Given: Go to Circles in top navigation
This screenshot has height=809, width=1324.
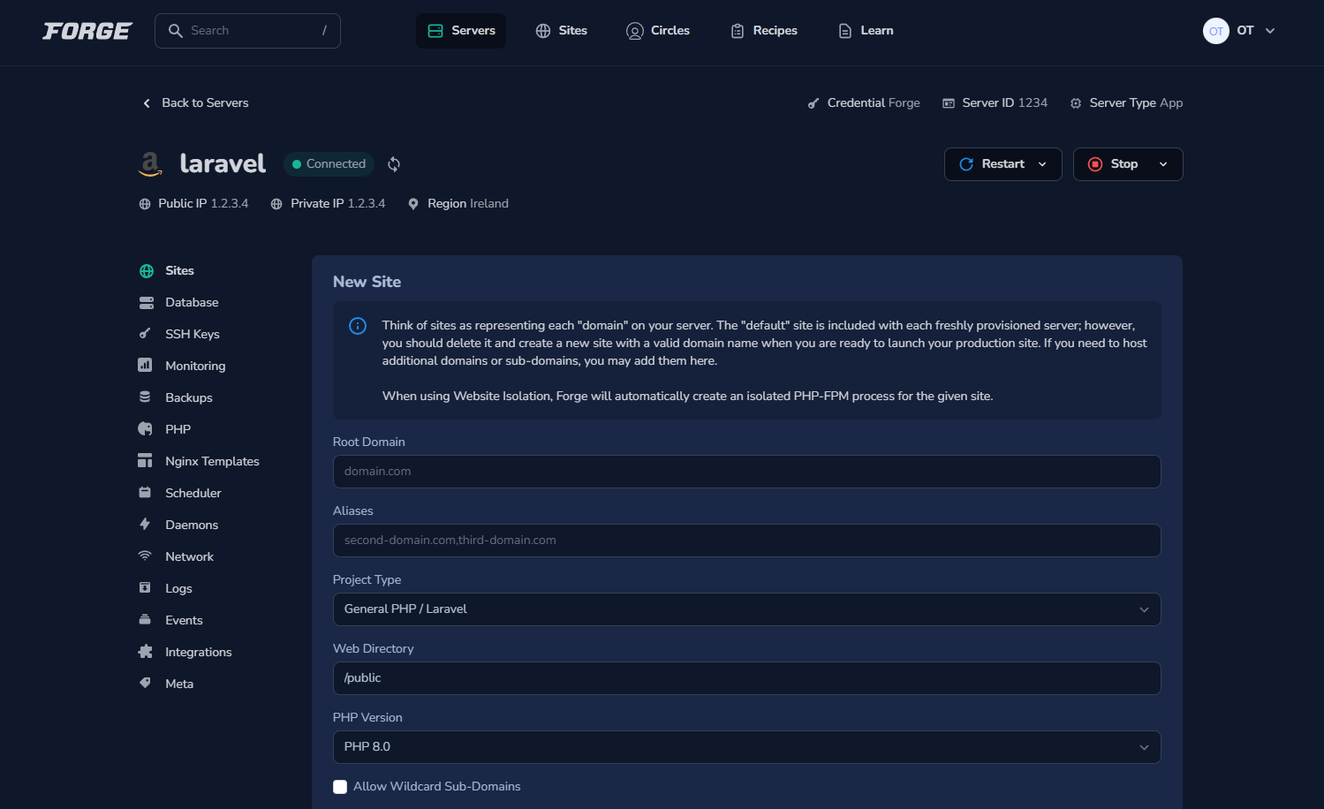Looking at the screenshot, I should tap(658, 31).
